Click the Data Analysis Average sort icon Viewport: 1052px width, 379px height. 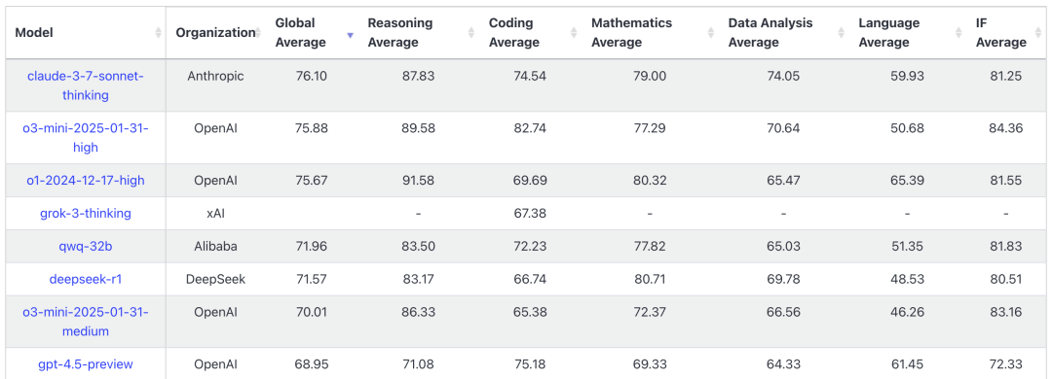point(842,32)
